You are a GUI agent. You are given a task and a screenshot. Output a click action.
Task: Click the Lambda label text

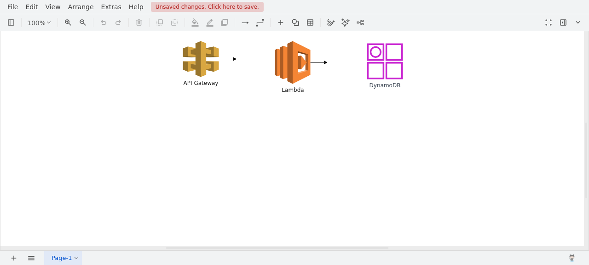click(293, 90)
